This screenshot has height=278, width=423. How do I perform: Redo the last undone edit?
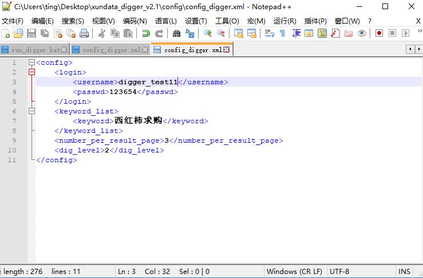point(159,33)
